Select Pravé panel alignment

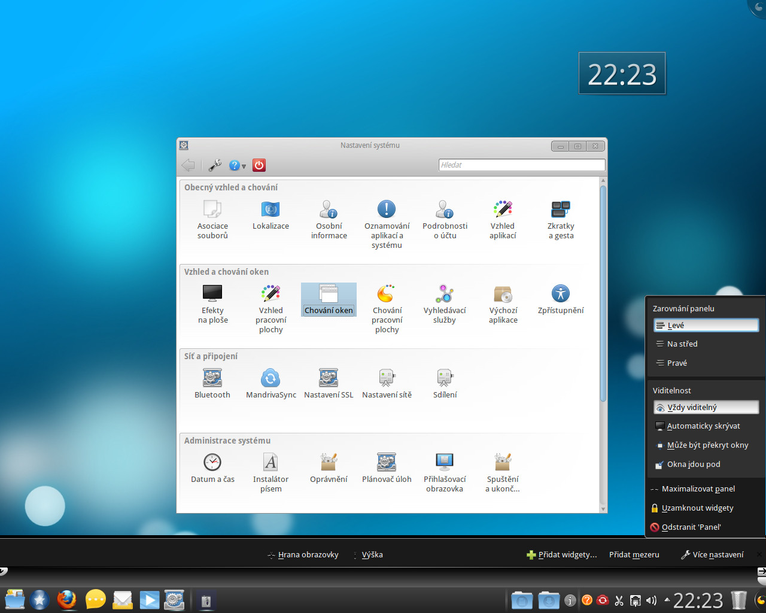677,363
